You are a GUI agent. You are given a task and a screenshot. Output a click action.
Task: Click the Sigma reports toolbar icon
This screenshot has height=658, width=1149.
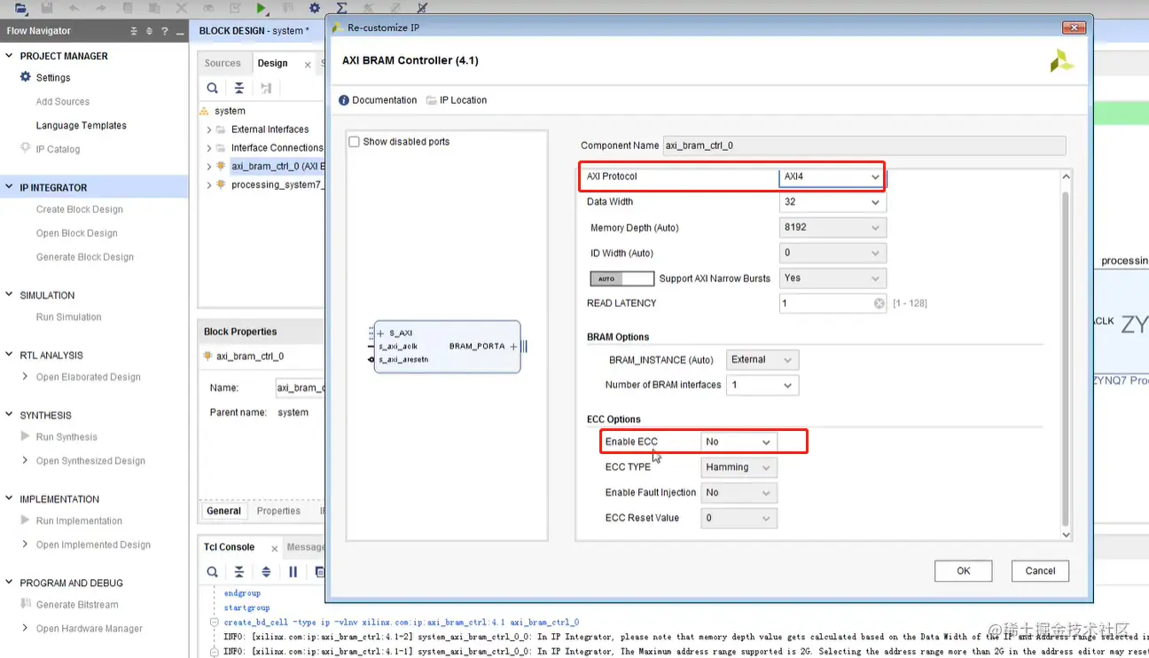coord(341,8)
